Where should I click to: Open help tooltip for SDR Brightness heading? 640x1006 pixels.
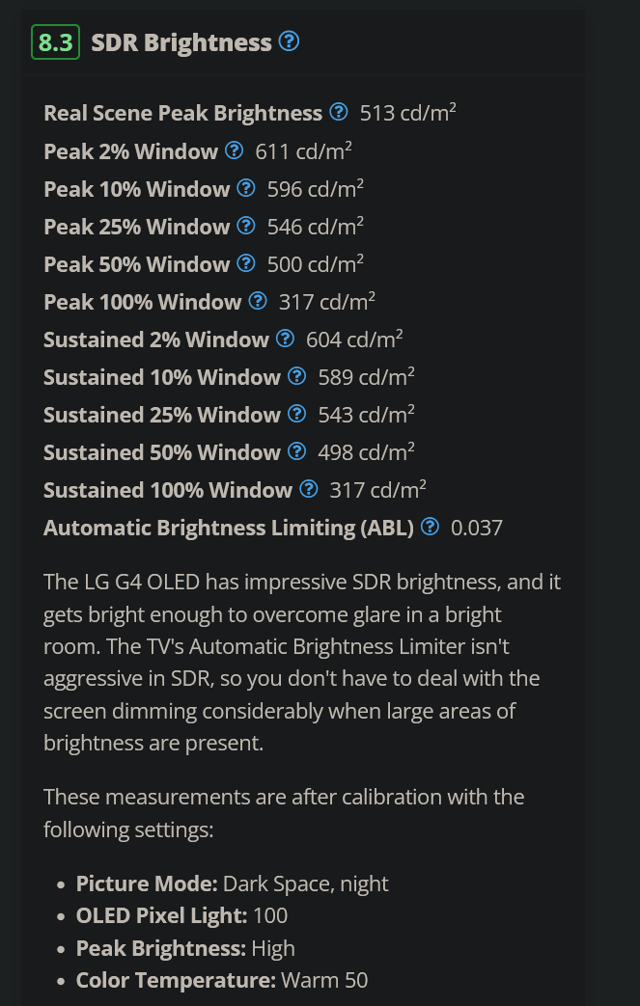[x=288, y=41]
